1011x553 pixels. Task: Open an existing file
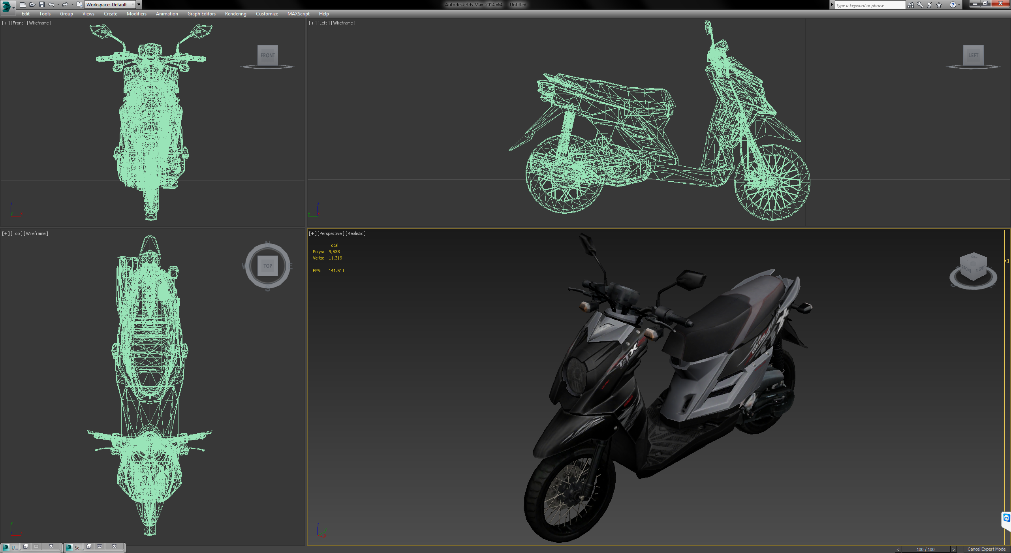coord(32,4)
